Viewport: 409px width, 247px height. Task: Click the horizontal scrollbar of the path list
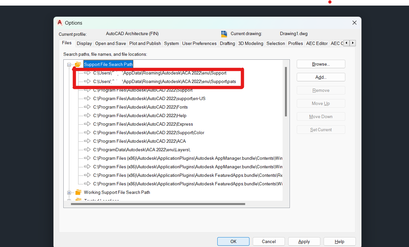tap(158, 204)
